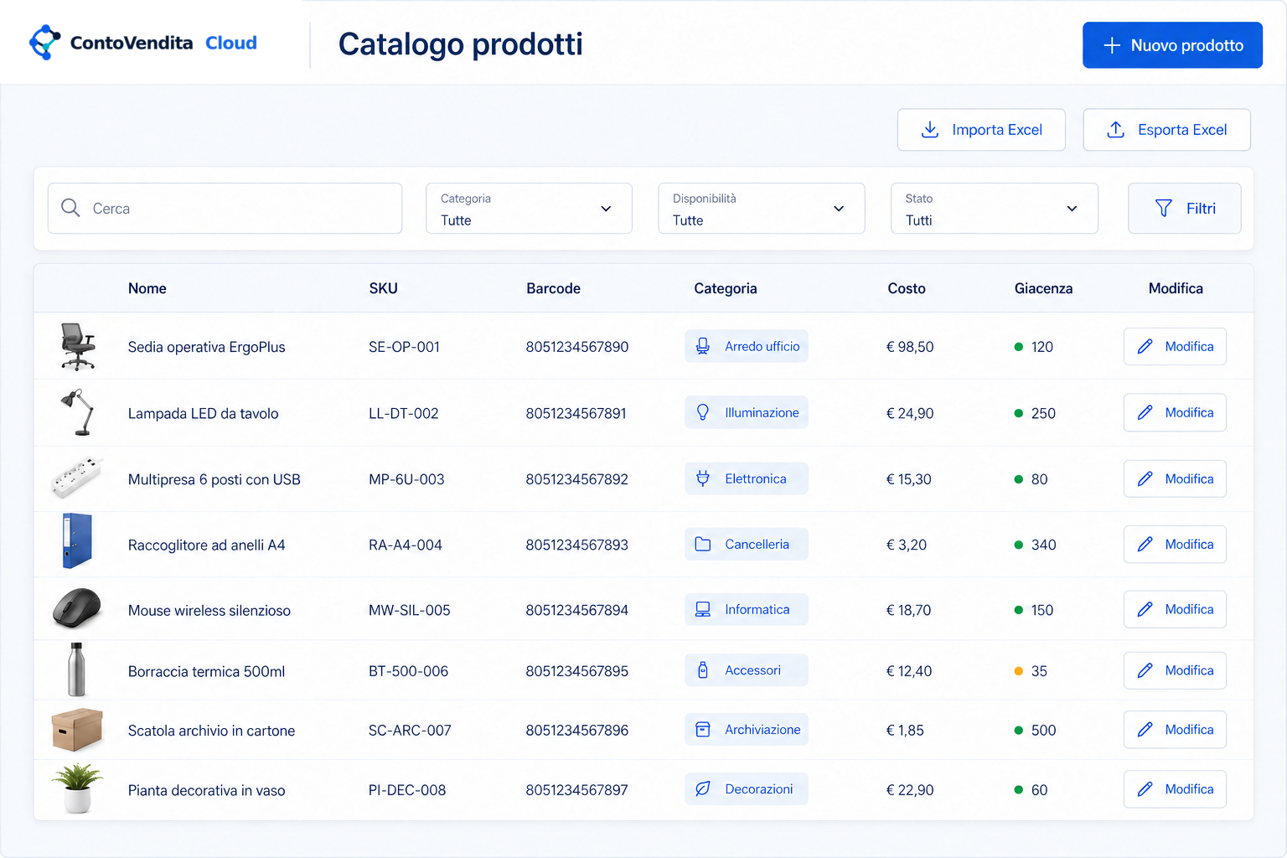
Task: Click the Costo column header
Action: pos(907,288)
